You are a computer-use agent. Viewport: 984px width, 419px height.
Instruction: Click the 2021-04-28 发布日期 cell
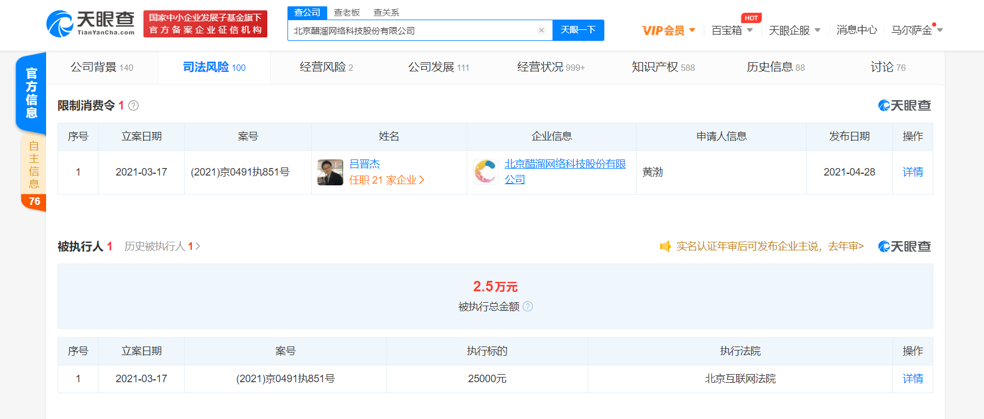(849, 172)
